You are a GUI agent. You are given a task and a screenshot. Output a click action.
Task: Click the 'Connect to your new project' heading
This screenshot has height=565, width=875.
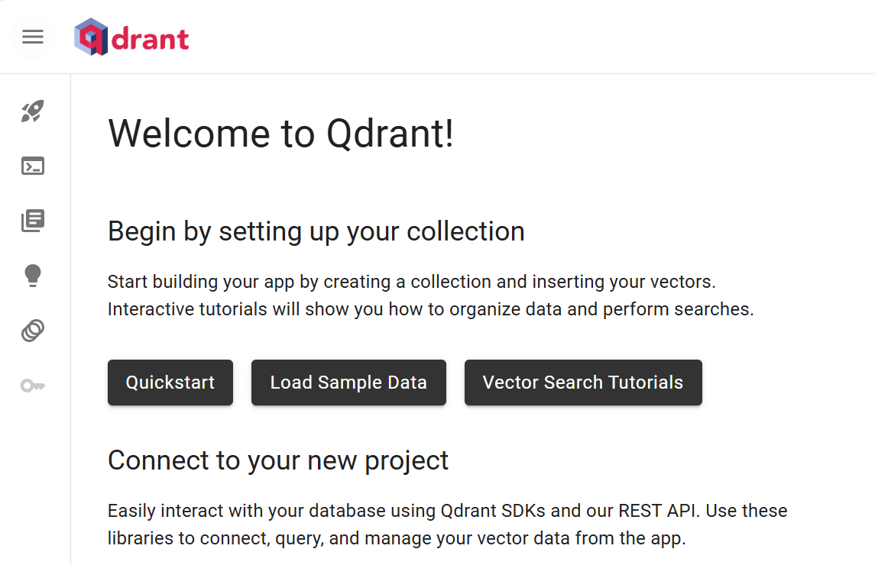(278, 460)
